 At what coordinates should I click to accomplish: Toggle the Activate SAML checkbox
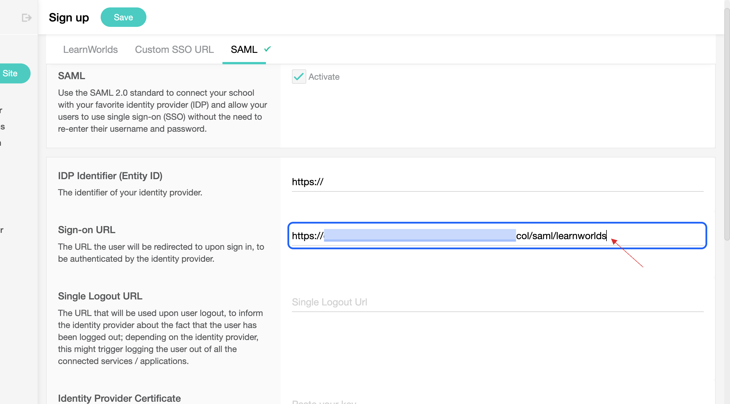(299, 77)
